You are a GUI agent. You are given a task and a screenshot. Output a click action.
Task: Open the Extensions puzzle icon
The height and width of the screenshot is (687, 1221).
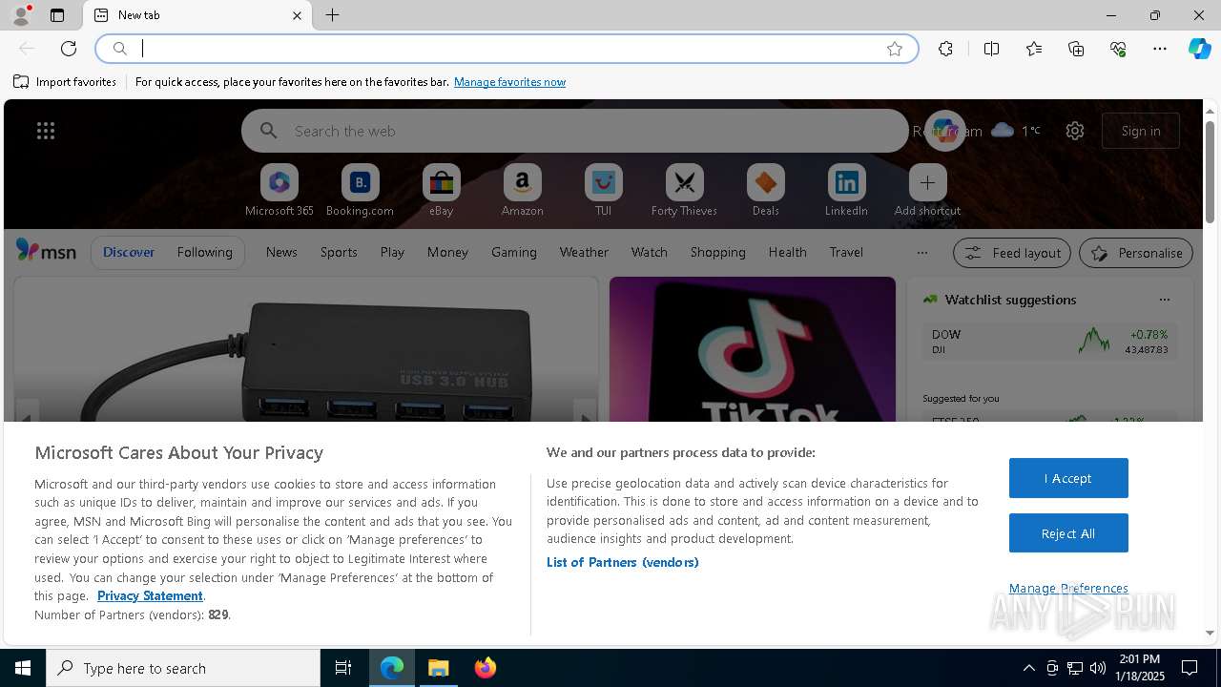(945, 49)
